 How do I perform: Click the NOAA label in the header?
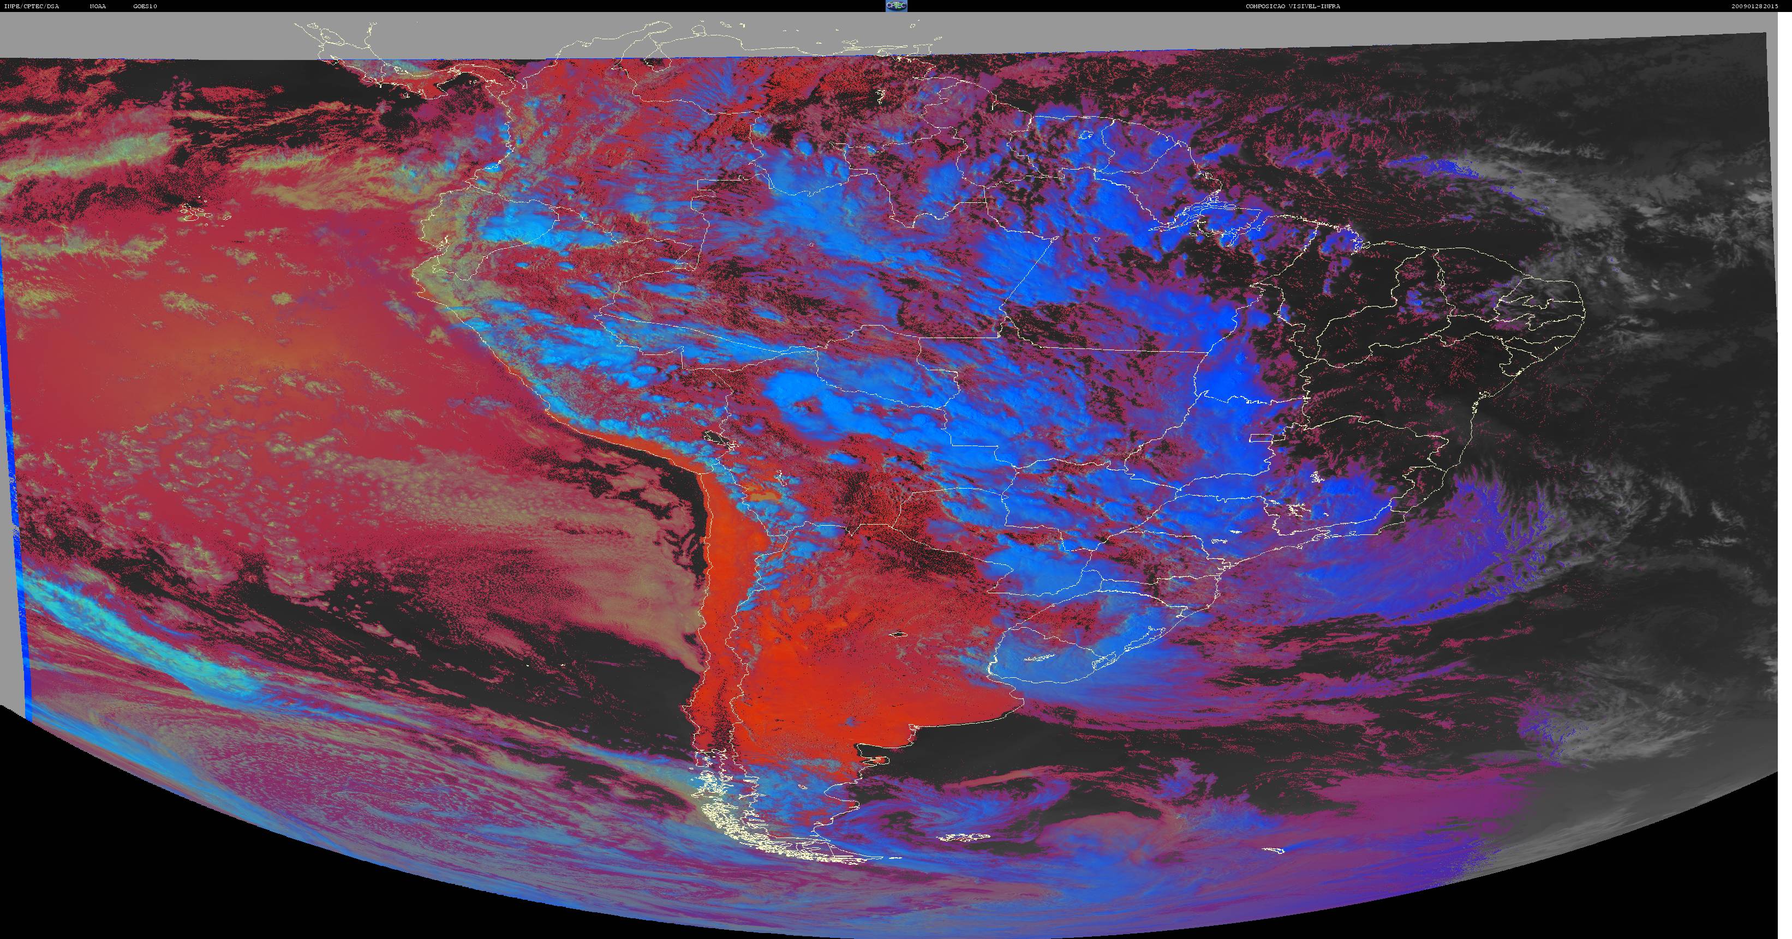97,6
